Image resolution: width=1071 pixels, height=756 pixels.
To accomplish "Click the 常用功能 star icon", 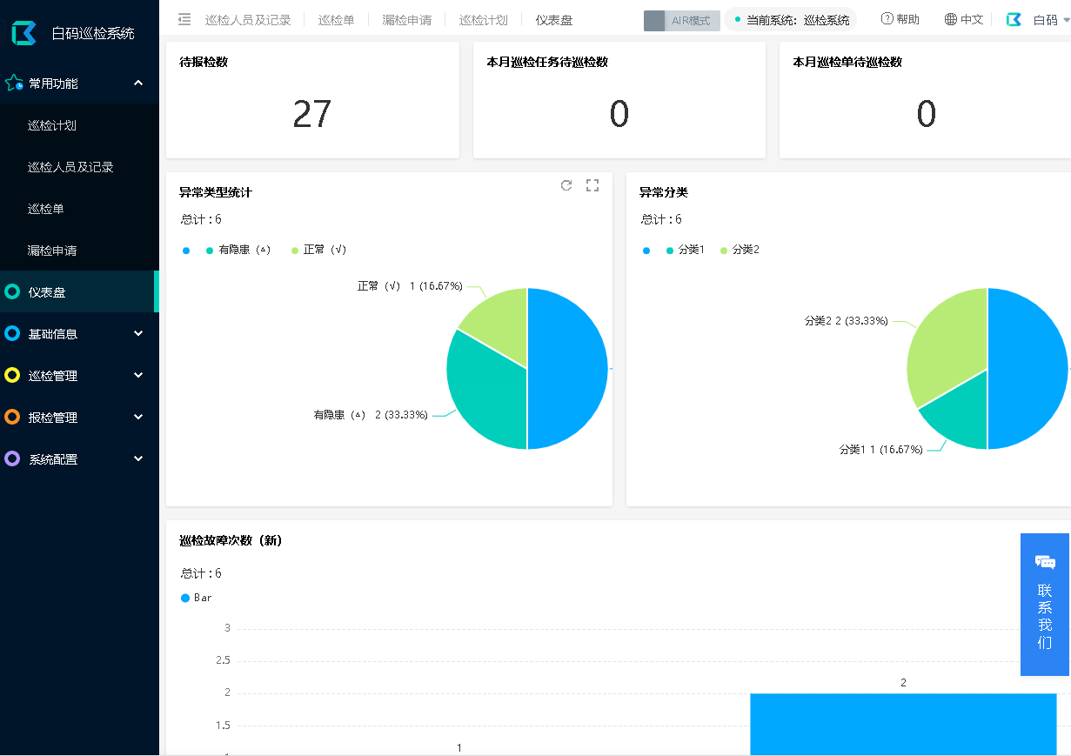I will (14, 84).
